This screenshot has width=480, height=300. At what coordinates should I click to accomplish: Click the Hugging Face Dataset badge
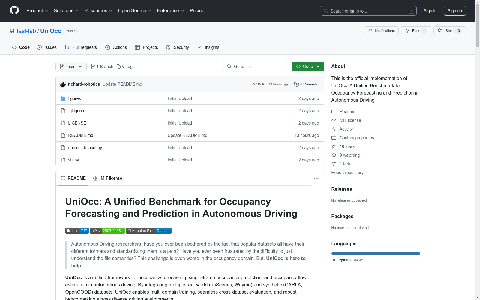(149, 231)
